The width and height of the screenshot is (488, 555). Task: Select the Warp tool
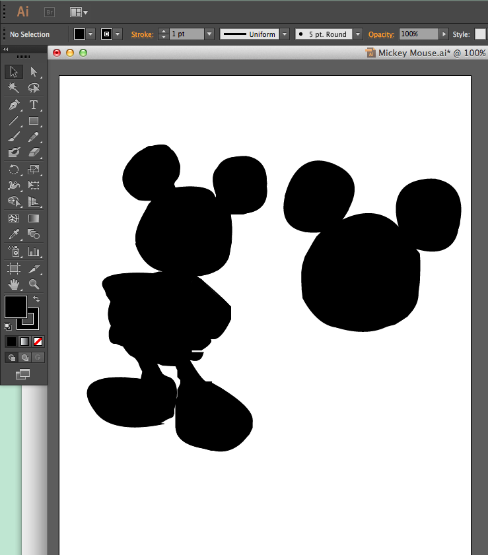pyautogui.click(x=14, y=185)
